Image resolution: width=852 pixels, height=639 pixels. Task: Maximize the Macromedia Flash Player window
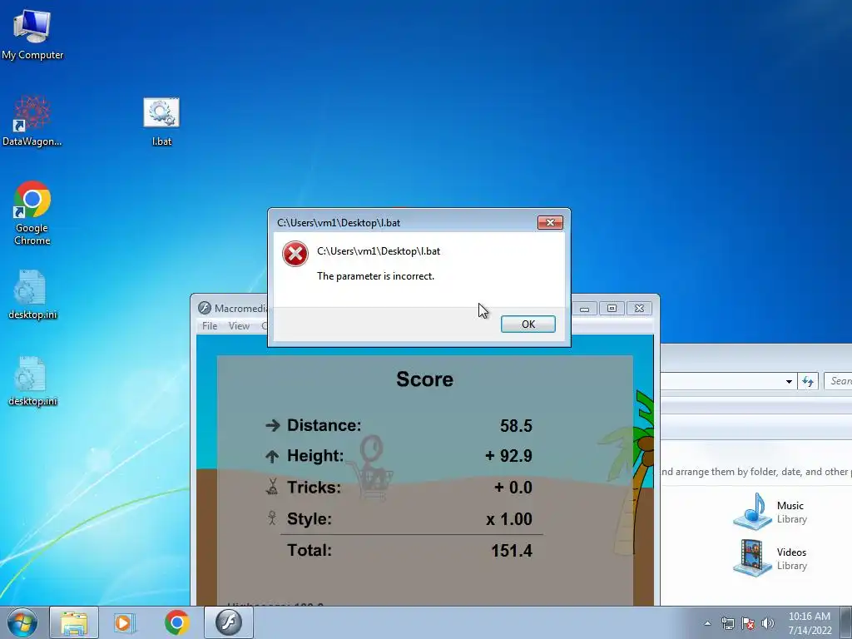point(612,309)
